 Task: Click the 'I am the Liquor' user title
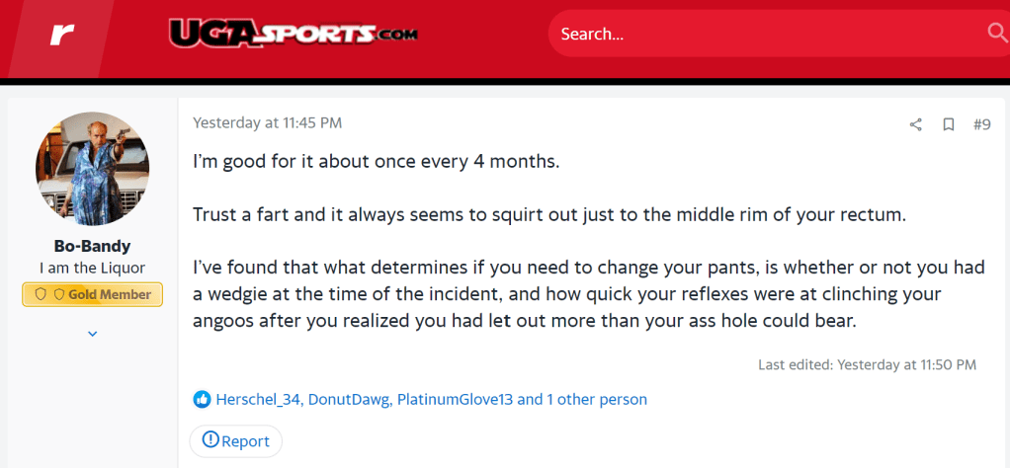[93, 268]
